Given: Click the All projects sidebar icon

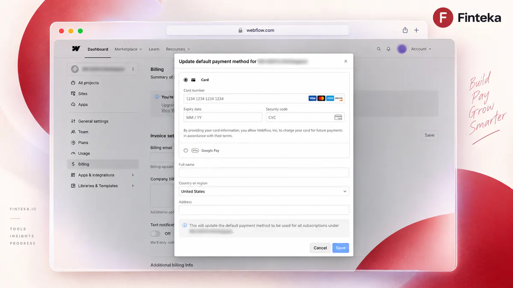Looking at the screenshot, I should (x=74, y=83).
